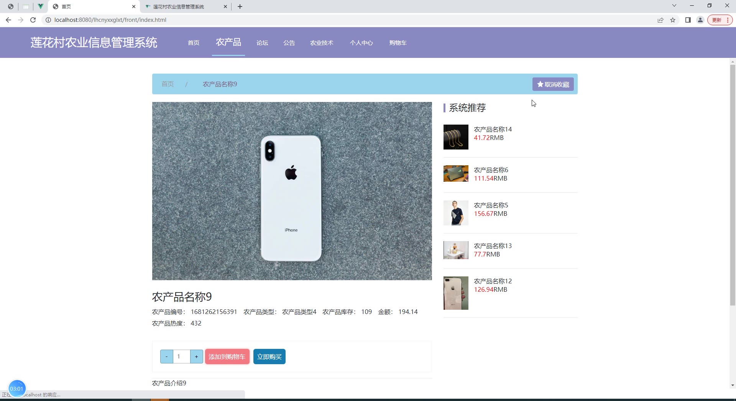Go to 首页 in navigation menu
736x401 pixels.
(x=194, y=43)
